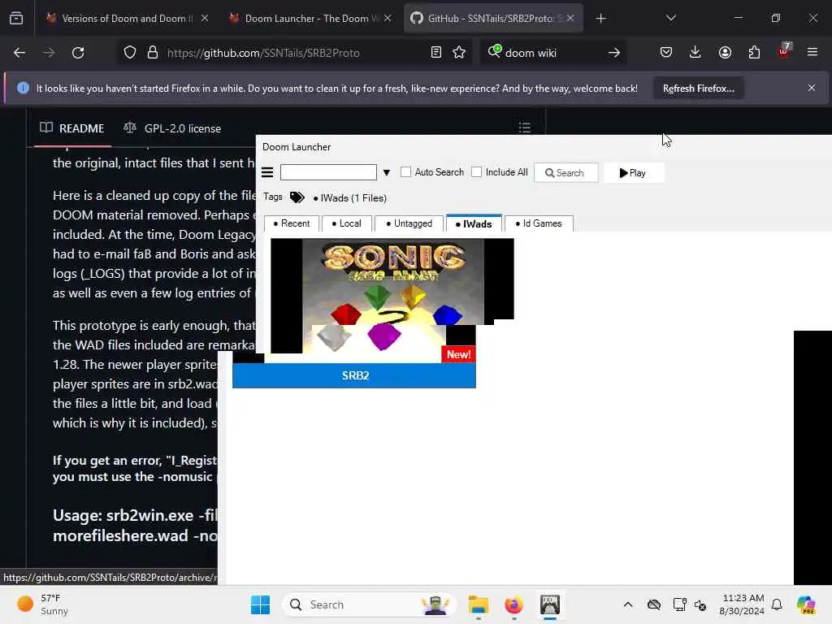Open the Doom Launcher hamburger menu
Screen dimensions: 832x624
pyautogui.click(x=267, y=172)
